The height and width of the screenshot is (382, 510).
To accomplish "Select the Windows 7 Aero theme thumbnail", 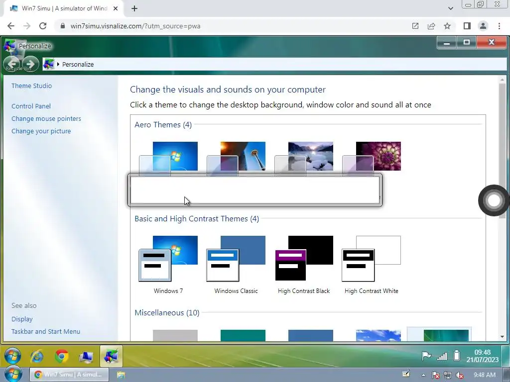I will 168,159.
